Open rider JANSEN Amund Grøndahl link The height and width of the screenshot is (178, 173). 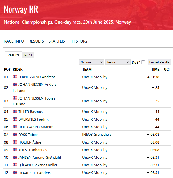pos(40,158)
